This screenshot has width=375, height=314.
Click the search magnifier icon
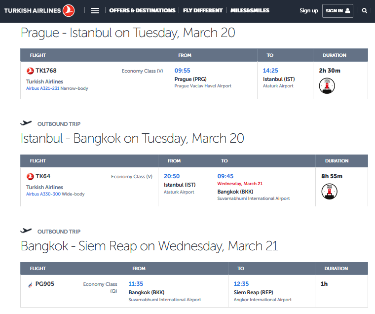coord(365,10)
